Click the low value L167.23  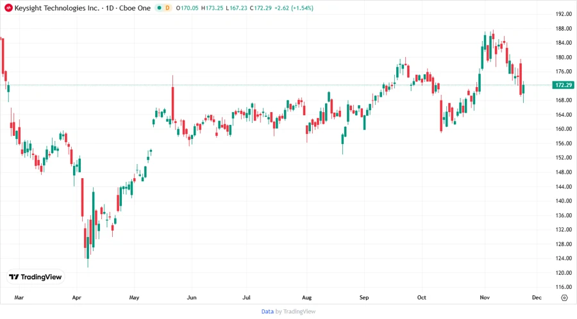(x=236, y=8)
